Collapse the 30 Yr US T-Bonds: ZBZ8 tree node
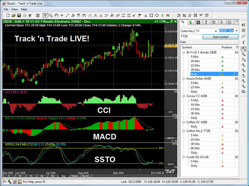The width and height of the screenshot is (249, 186). [183, 52]
